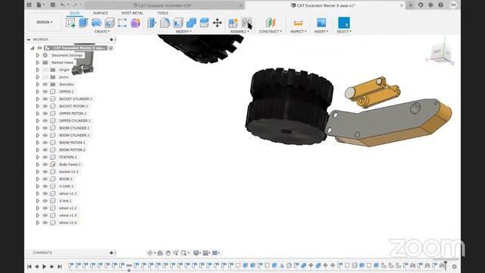Click the ViewCube to reorient view
The image size is (485, 273).
click(441, 52)
